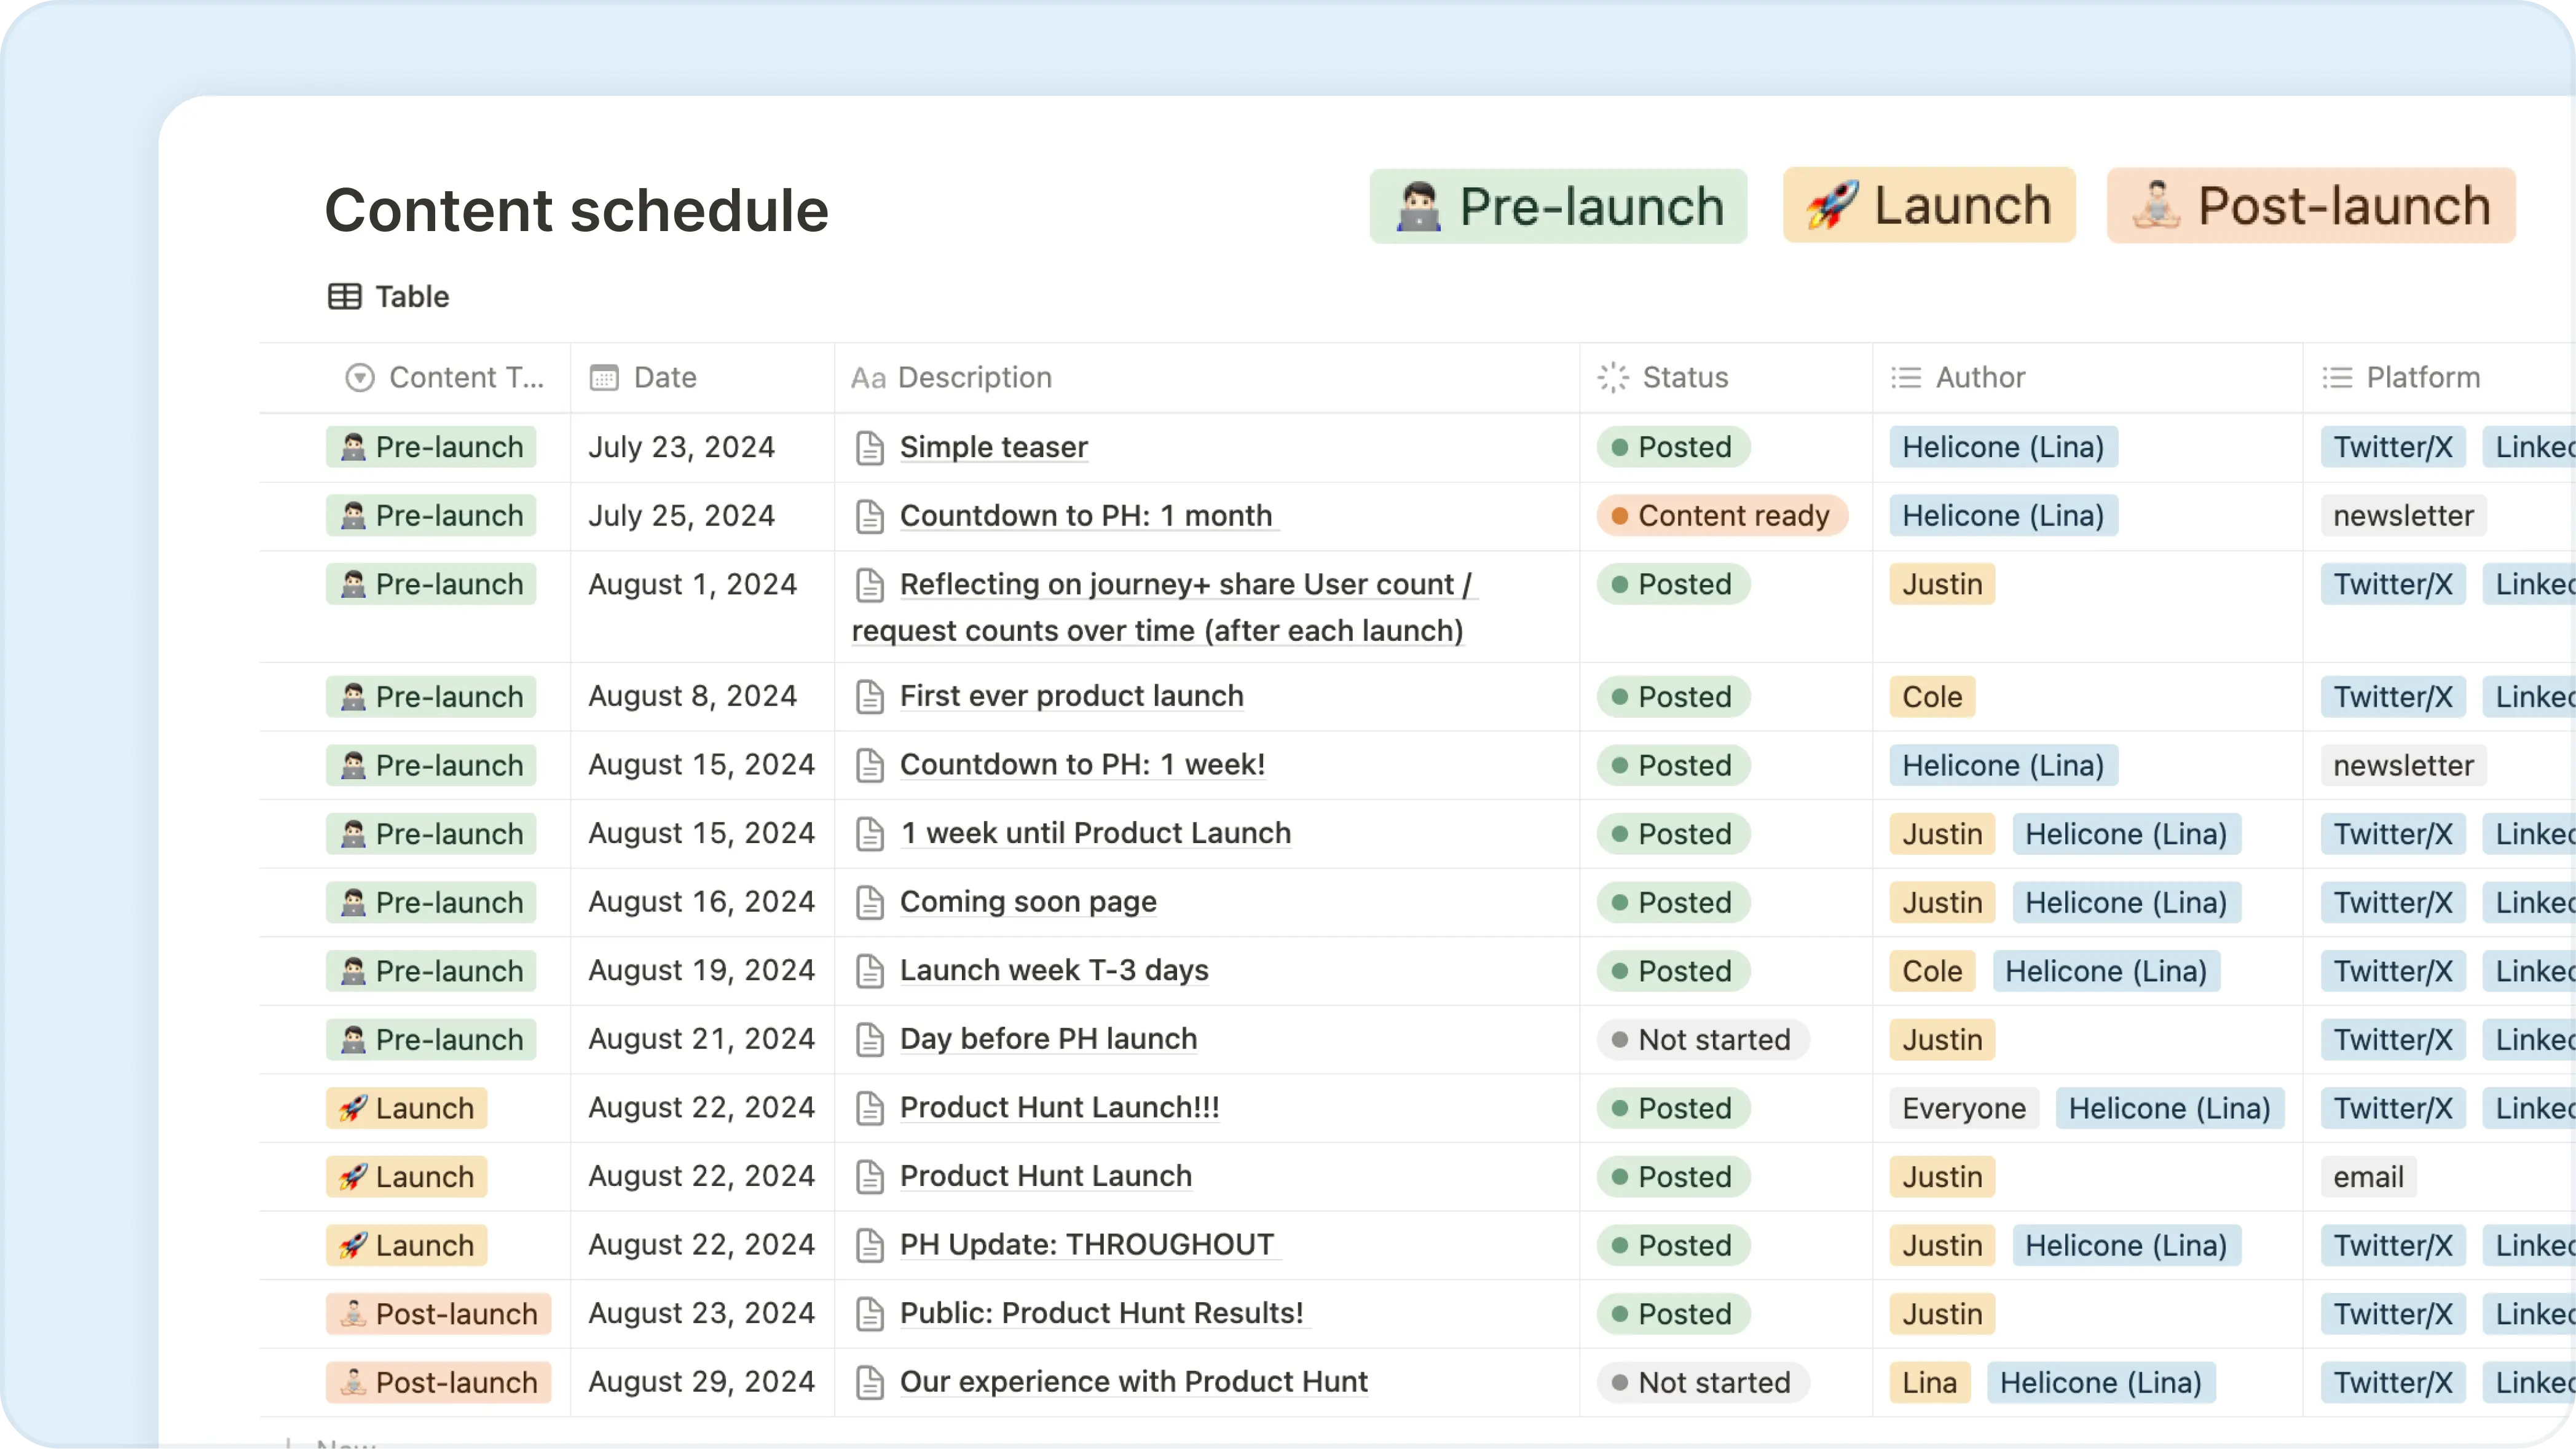The image size is (2576, 1449).
Task: Click the Description column header
Action: pos(1207,377)
